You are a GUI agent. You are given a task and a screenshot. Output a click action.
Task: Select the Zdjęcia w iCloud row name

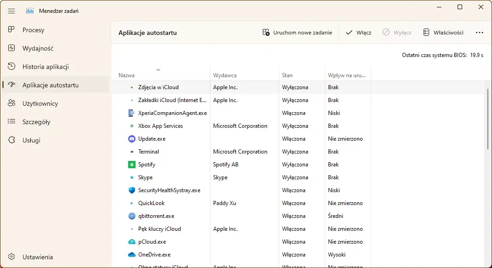pos(158,87)
